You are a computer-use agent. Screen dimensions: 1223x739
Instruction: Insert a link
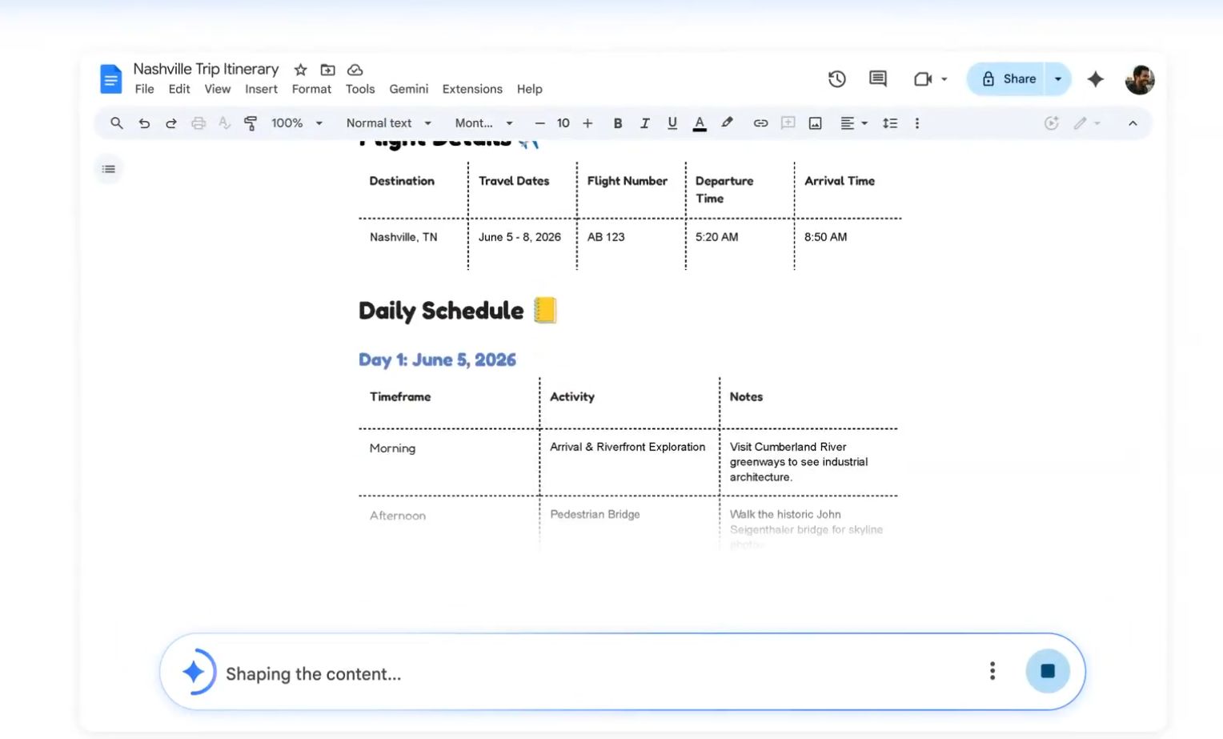point(760,123)
